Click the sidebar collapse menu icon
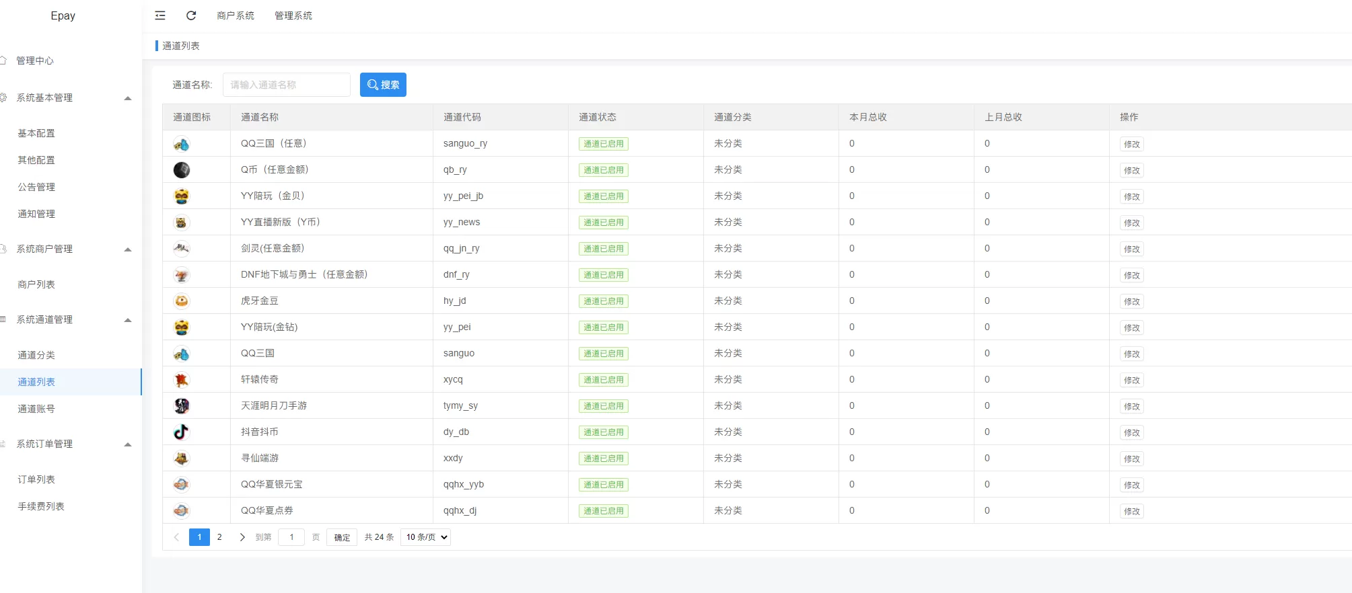 tap(160, 15)
